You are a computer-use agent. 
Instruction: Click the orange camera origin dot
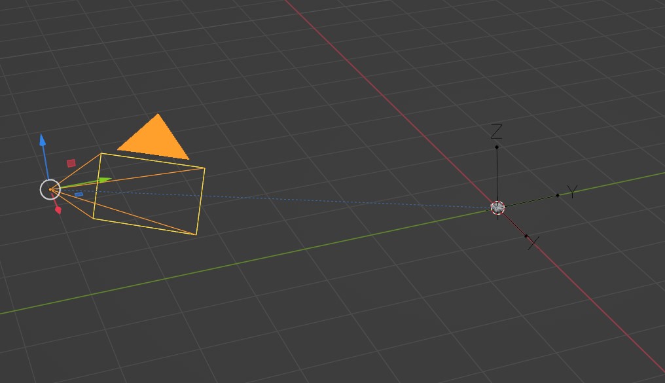[x=50, y=190]
